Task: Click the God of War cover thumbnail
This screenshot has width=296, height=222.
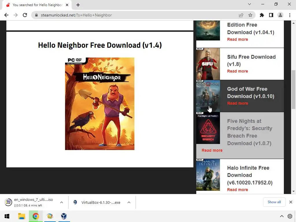Action: [x=208, y=96]
